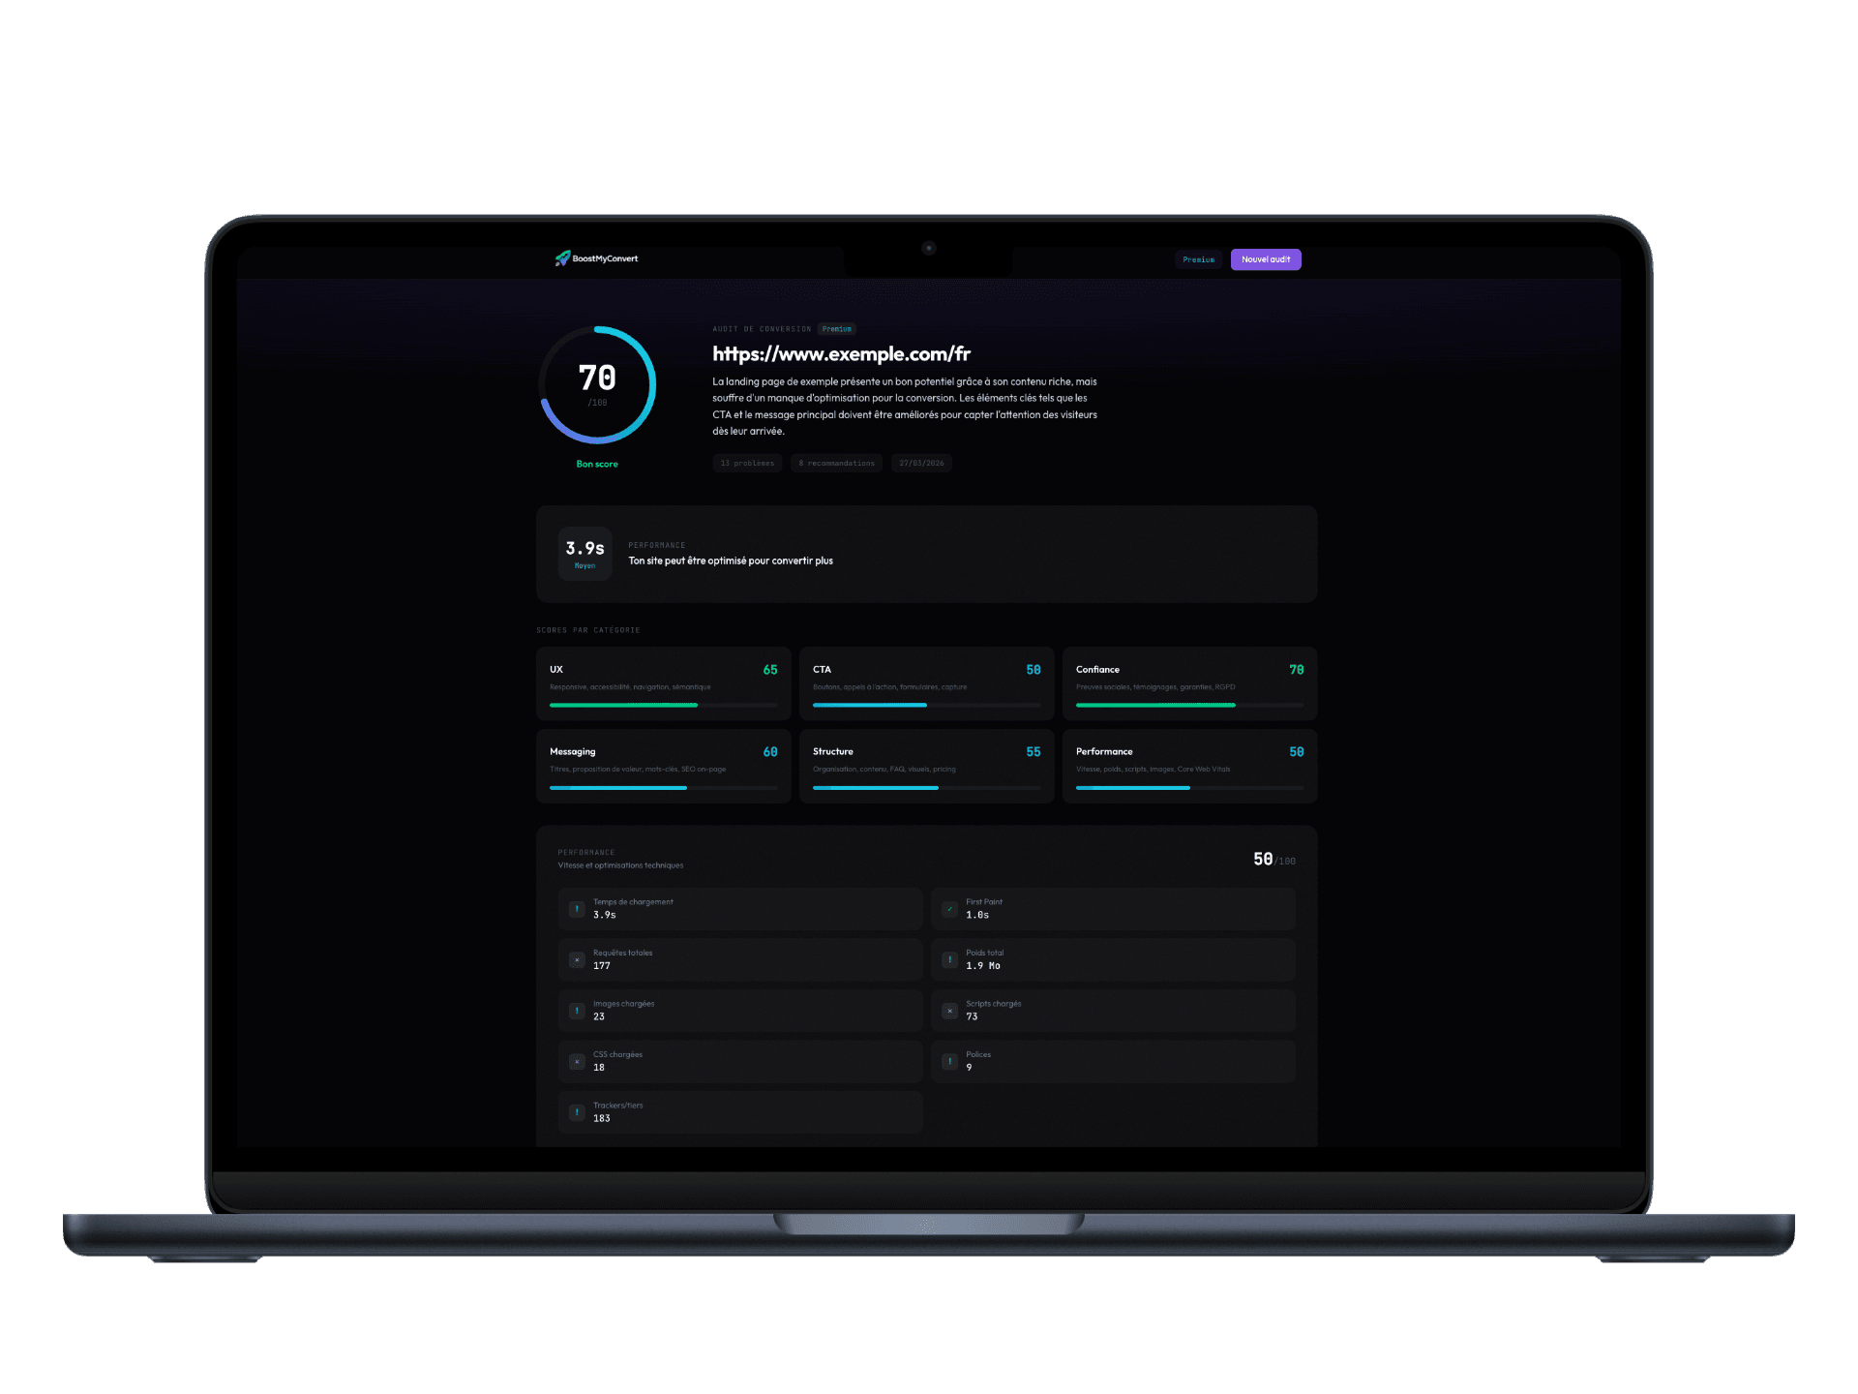View the 8 recommandations

tap(835, 463)
